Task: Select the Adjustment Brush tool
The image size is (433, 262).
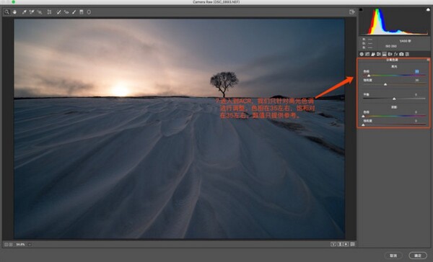Action: (x=74, y=12)
